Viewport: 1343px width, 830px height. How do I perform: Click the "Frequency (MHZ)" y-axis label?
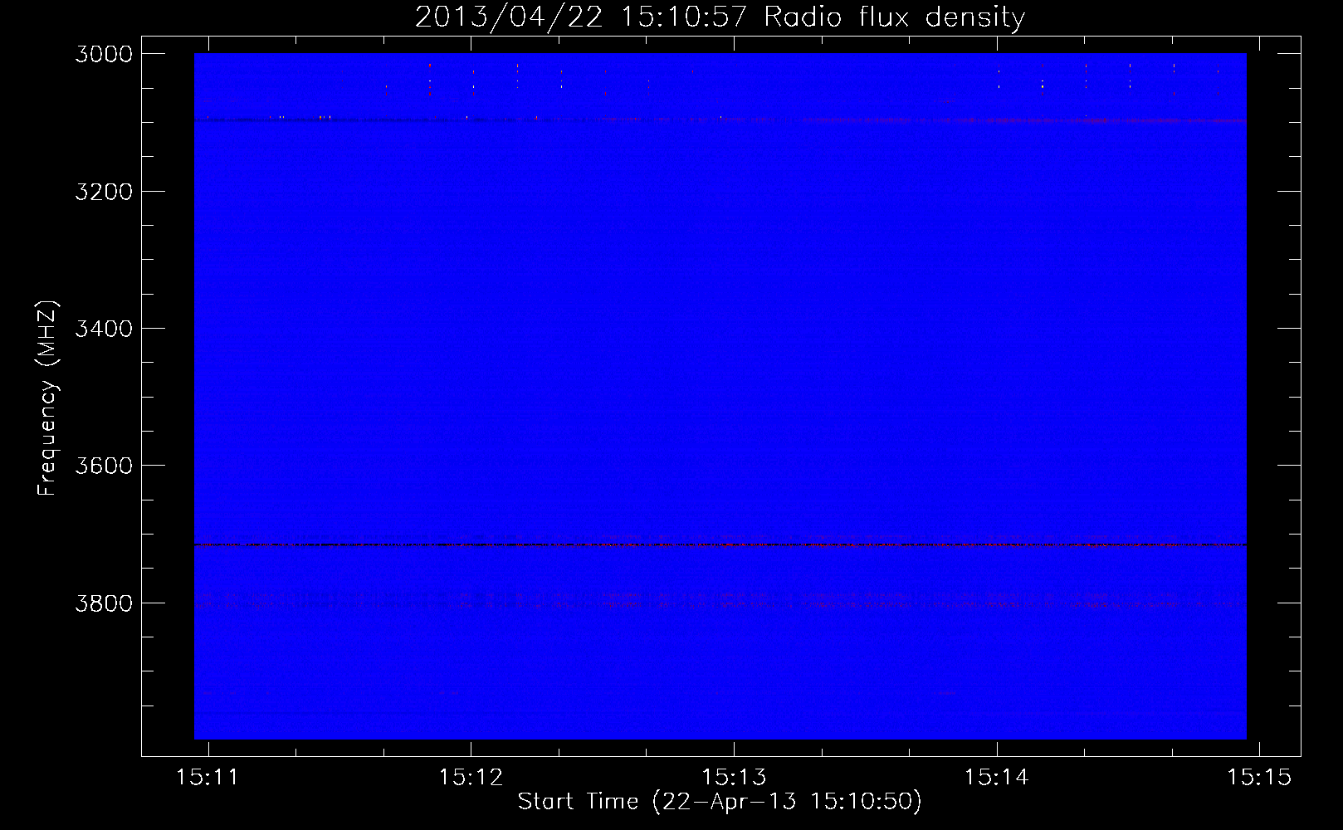tap(47, 398)
